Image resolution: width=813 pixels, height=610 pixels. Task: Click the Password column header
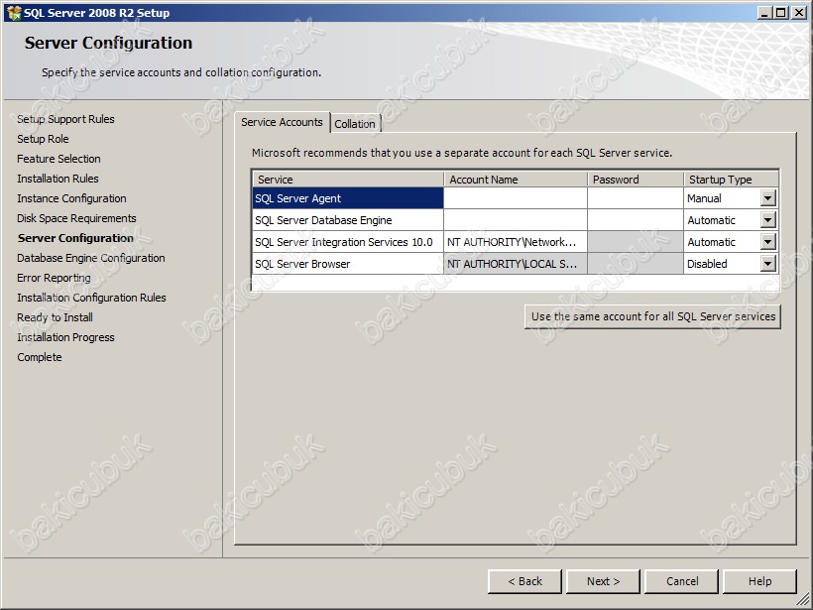point(636,180)
